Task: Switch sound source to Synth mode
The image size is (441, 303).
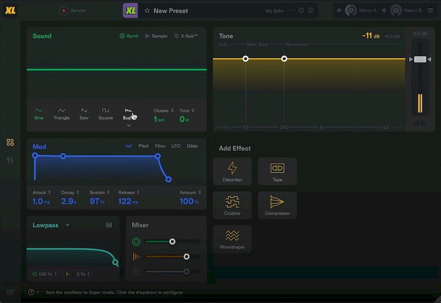Action: pyautogui.click(x=129, y=36)
